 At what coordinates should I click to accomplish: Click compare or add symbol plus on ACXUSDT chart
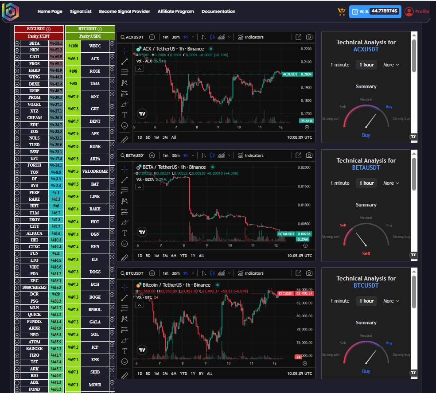pyautogui.click(x=152, y=37)
